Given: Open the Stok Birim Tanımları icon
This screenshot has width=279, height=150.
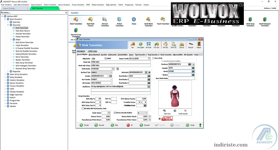Looking at the screenshot, I should [149, 22].
